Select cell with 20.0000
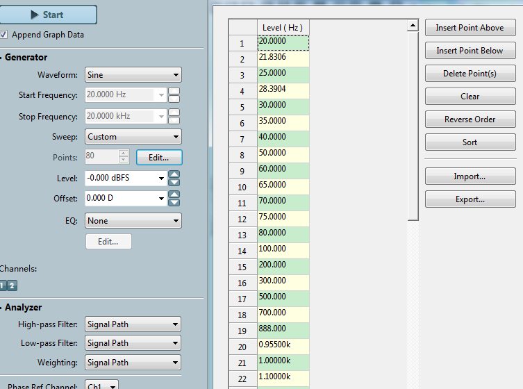The height and width of the screenshot is (389, 523). click(283, 43)
